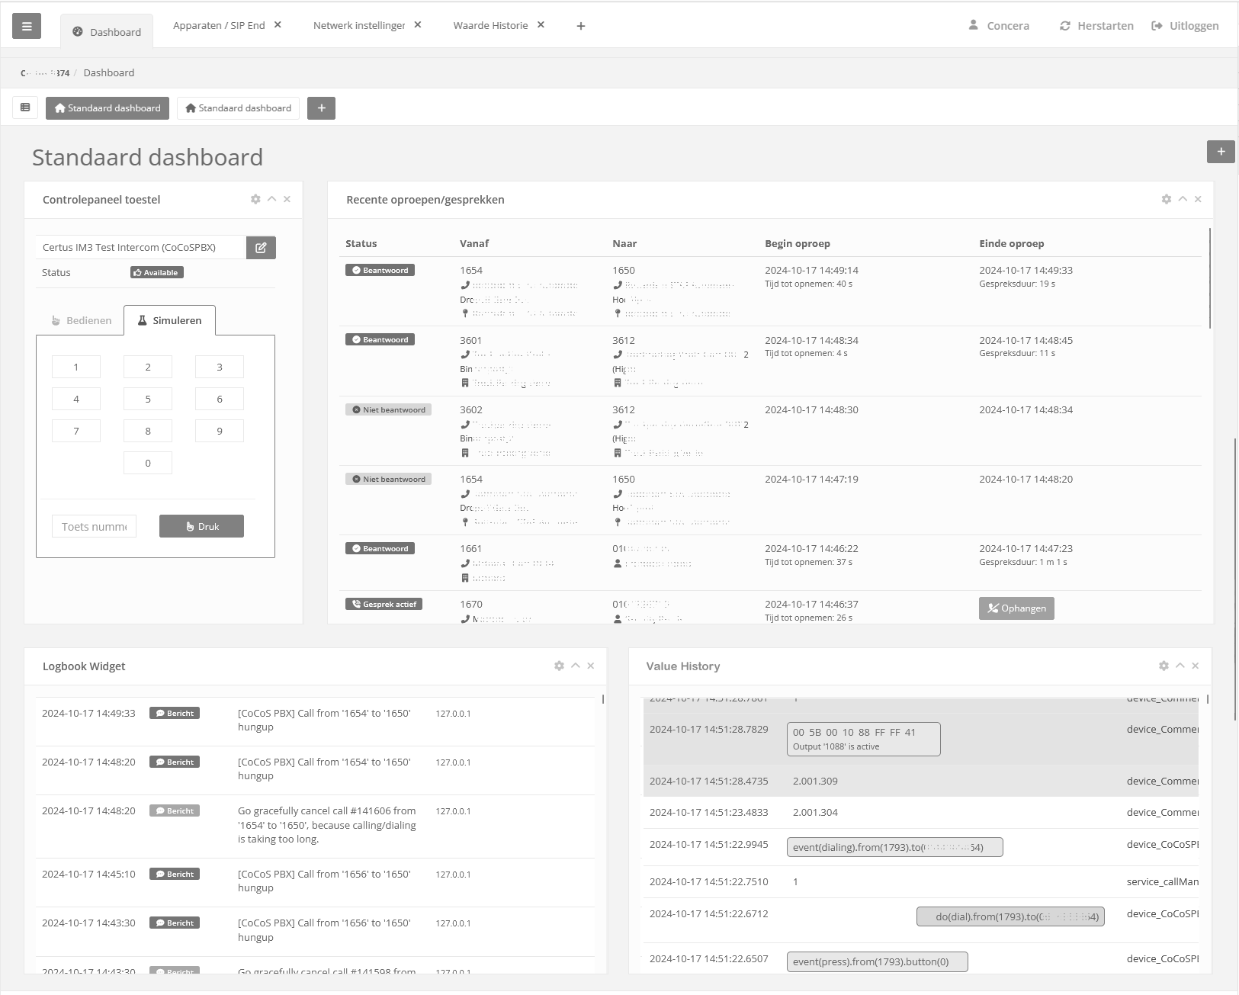Open settings gear of Controlepaneel toestel widget
Screen dimensions: 1239x995
[255, 199]
